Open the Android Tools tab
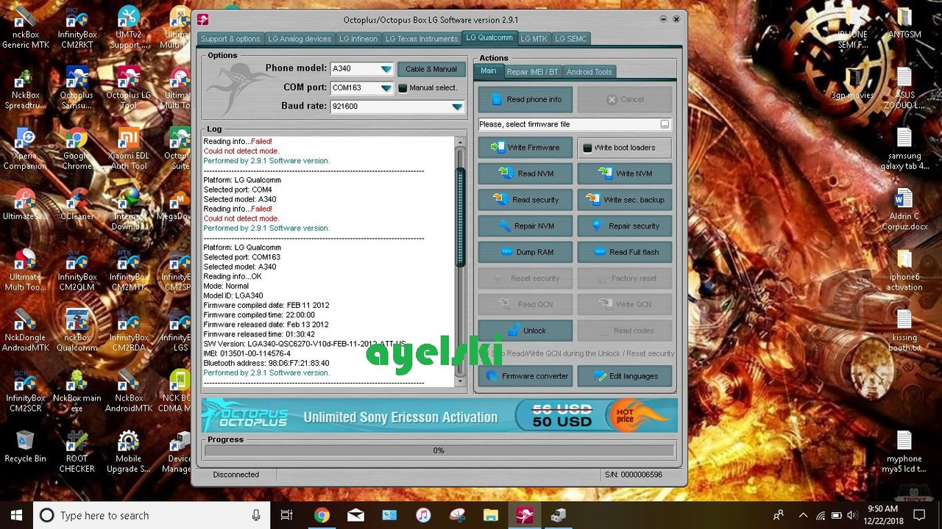The image size is (942, 529). tap(589, 72)
